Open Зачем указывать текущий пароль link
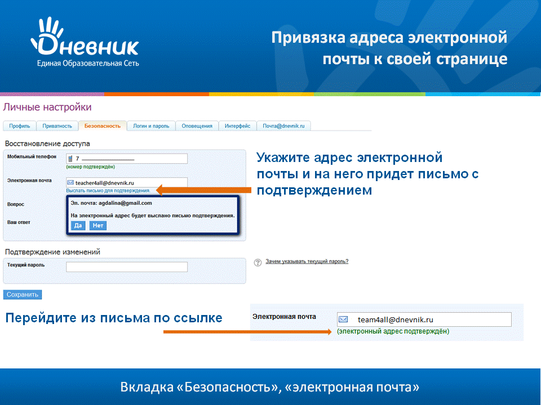Image resolution: width=541 pixels, height=405 pixels. [307, 262]
